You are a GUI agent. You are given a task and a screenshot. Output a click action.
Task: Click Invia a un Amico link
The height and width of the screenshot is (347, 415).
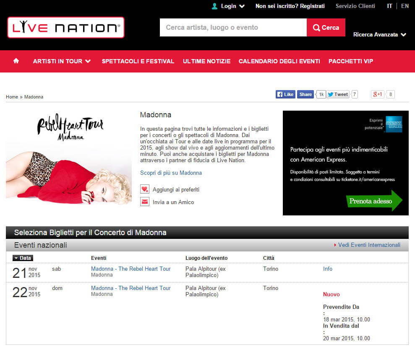coord(173,202)
